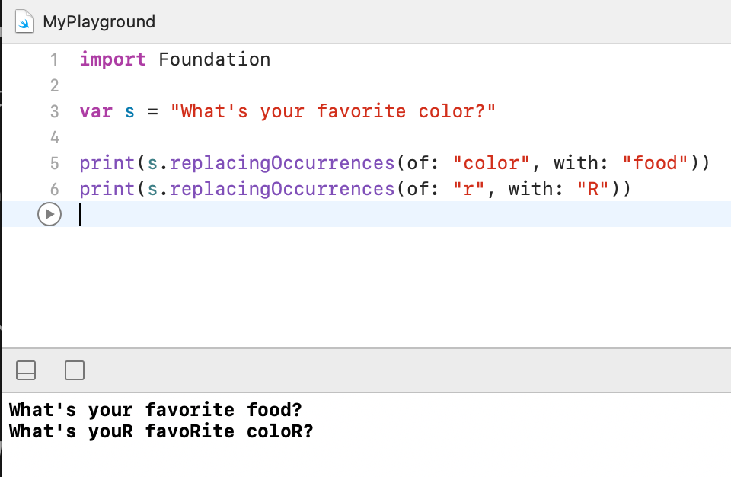Place cursor on the import keyword

tap(113, 59)
